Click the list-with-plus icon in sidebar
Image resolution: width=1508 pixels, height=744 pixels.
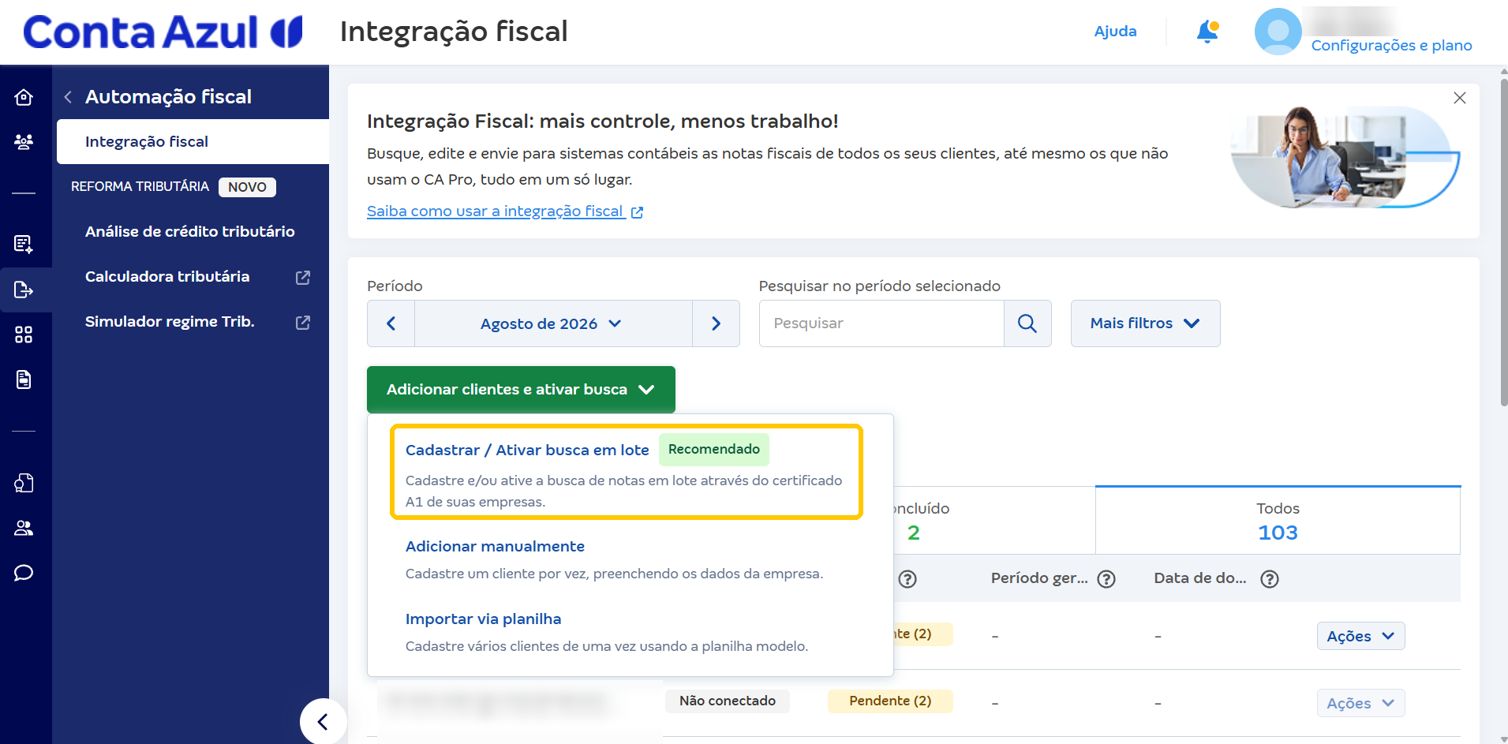coord(24,244)
